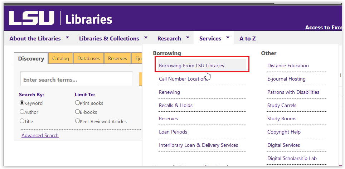This screenshot has height=169, width=345.
Task: Switch to the Reserves search tab
Action: click(117, 58)
